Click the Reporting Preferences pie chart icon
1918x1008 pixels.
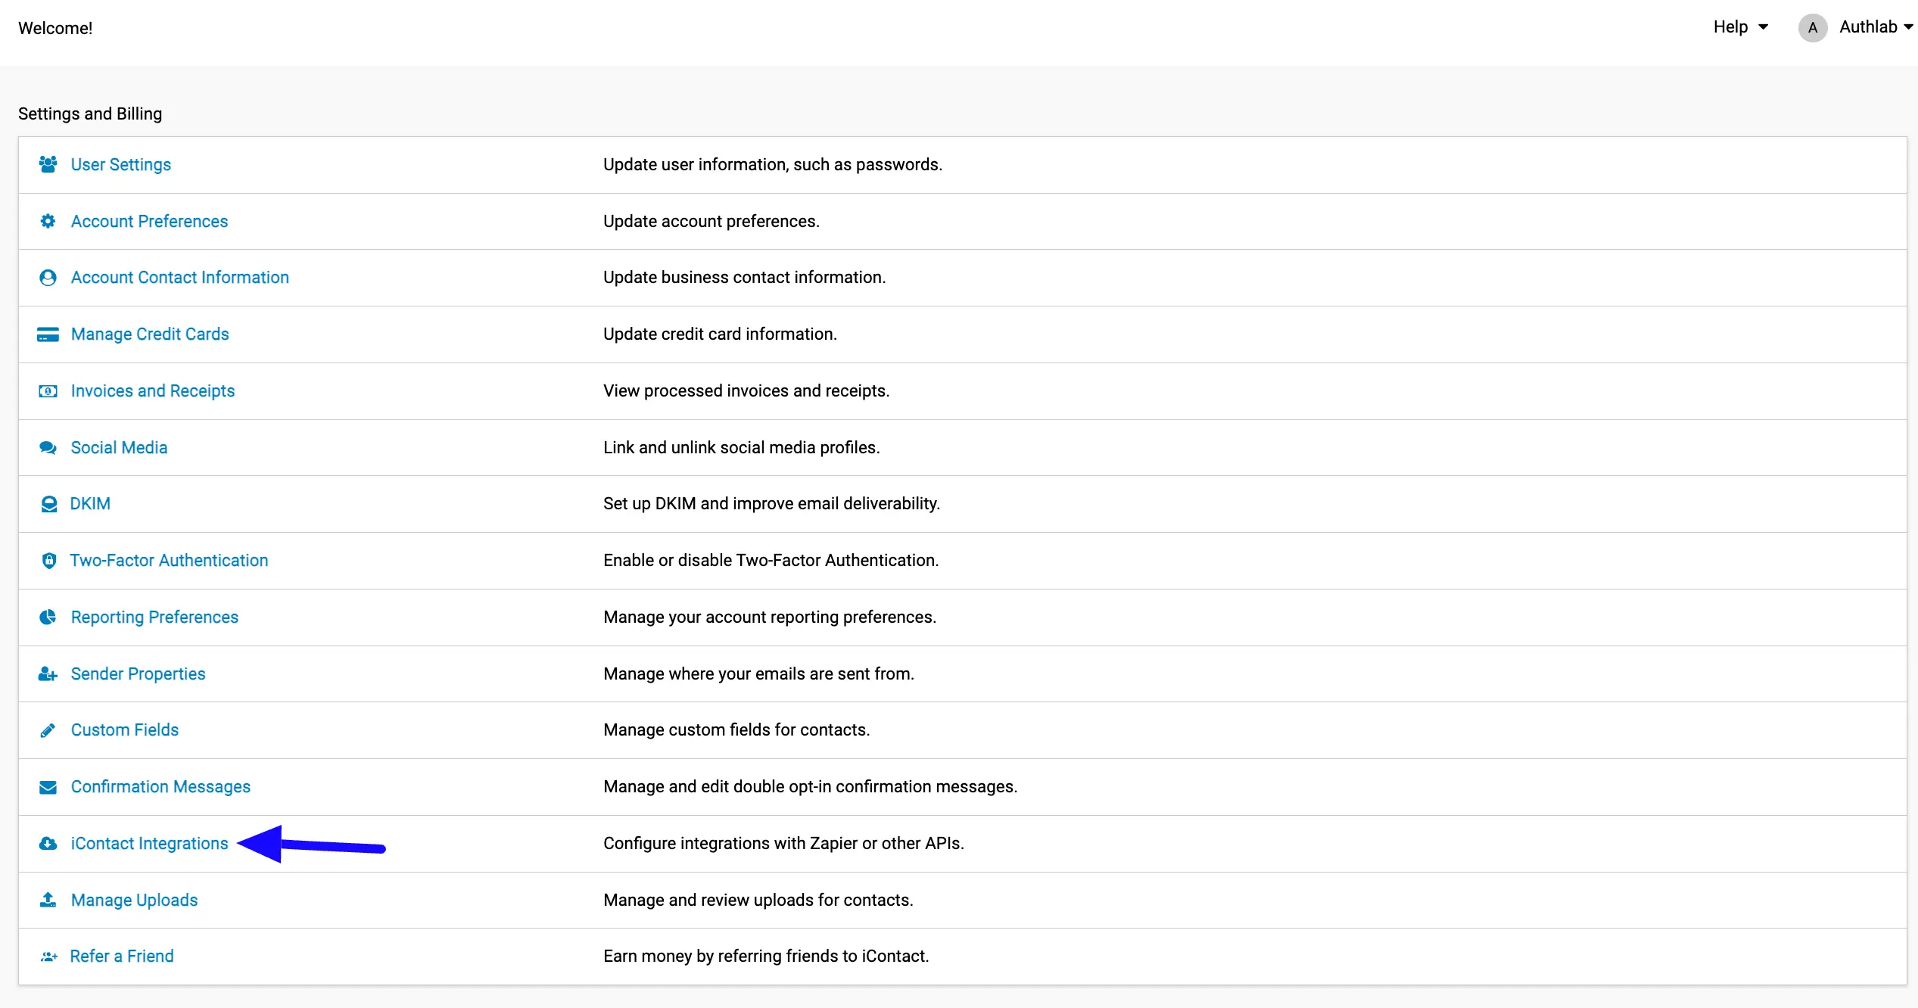tap(48, 618)
